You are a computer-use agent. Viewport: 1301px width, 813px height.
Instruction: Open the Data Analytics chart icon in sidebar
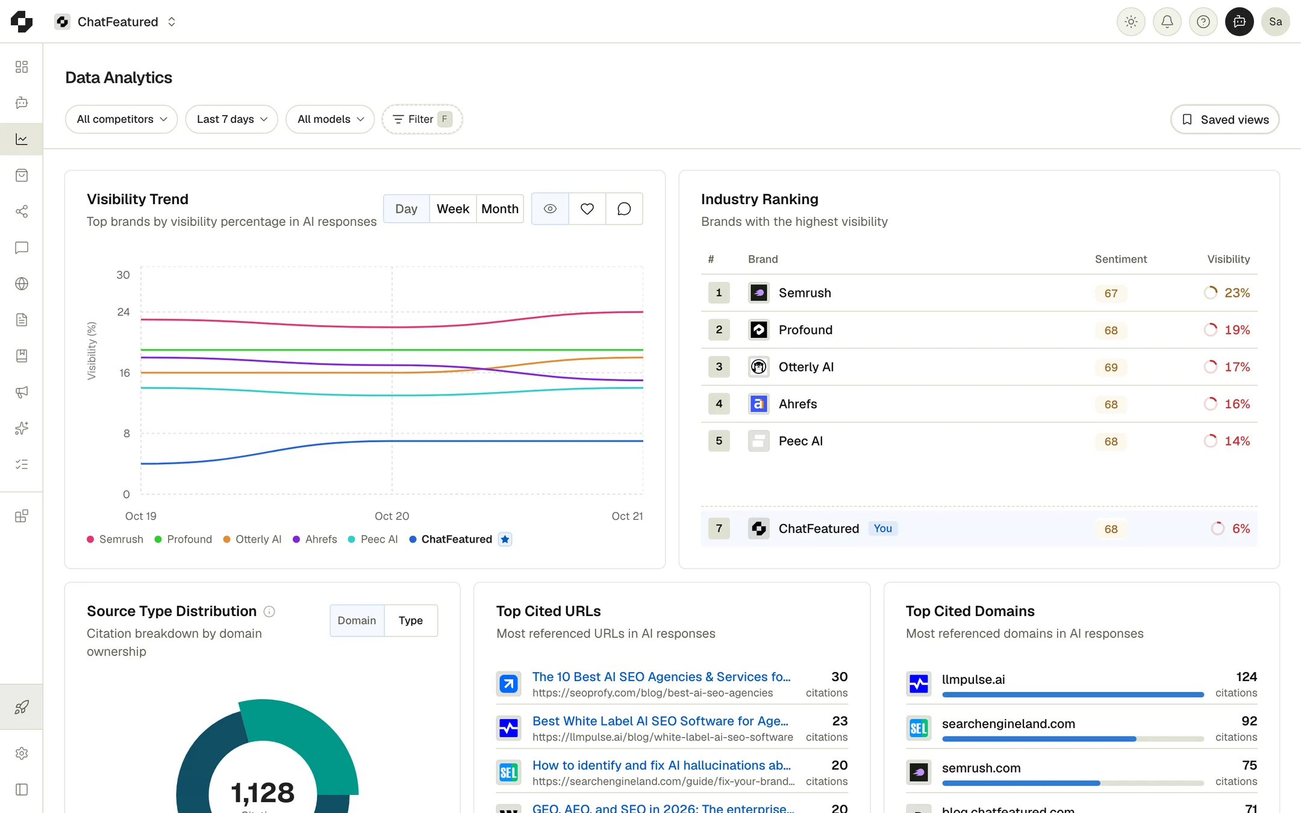tap(22, 139)
